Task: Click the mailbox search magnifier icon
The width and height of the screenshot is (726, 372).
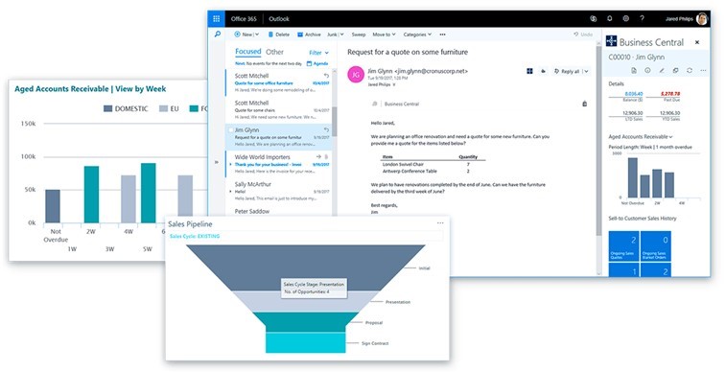Action: pos(217,35)
